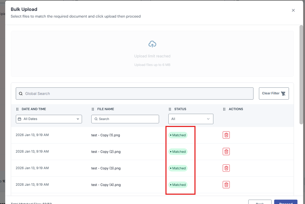The height and width of the screenshot is (204, 305).
Task: Click the Global Search magnifier icon
Action: point(21,94)
